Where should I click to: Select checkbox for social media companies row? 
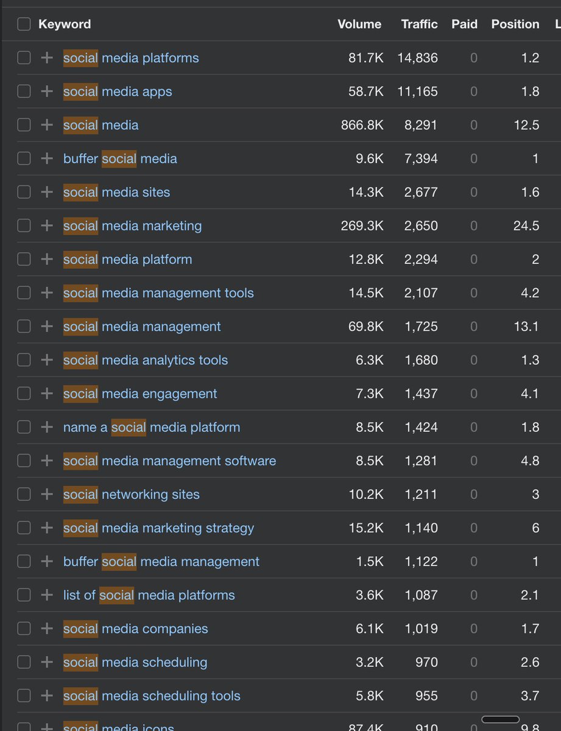(x=24, y=629)
